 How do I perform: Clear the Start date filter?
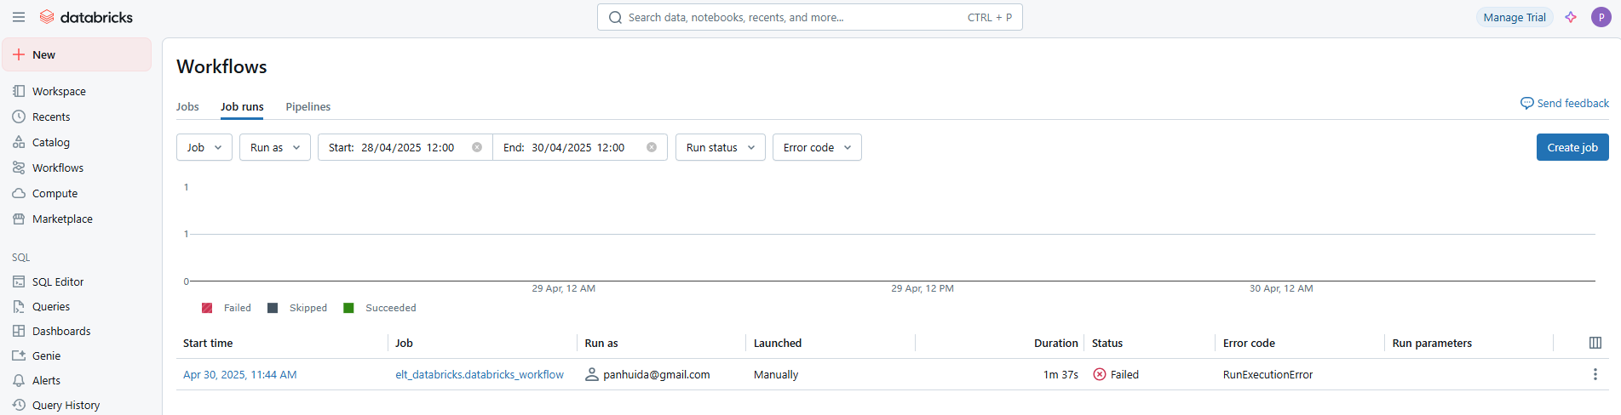477,147
